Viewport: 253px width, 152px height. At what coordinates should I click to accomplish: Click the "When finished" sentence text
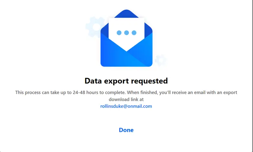[142, 92]
